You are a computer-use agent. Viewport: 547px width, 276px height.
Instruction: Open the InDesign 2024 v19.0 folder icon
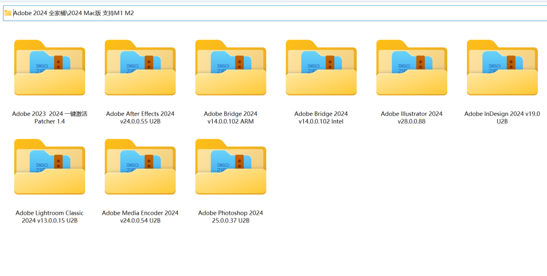coord(502,68)
